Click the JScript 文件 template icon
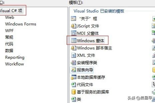The height and width of the screenshot is (103, 155). pyautogui.click(x=74, y=26)
